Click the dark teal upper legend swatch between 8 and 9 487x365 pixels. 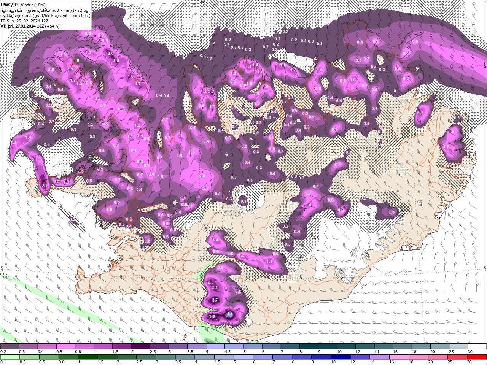coord(308,346)
